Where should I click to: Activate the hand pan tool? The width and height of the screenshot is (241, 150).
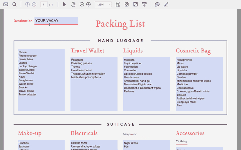click(73, 4)
